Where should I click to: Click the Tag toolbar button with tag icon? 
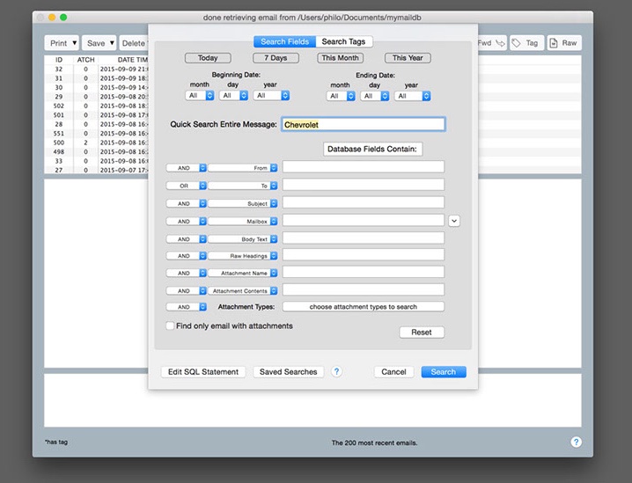point(527,42)
